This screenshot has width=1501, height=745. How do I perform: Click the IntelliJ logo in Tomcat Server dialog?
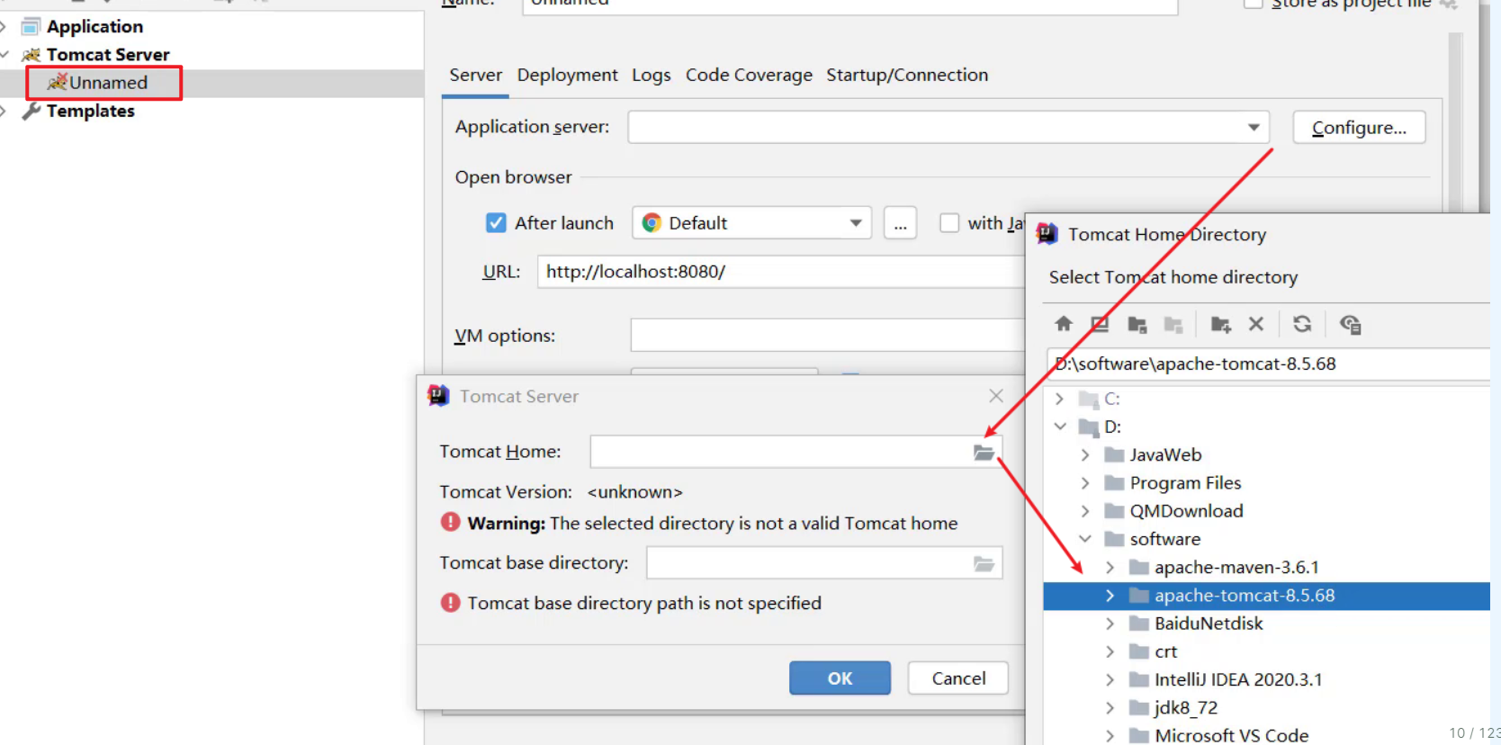coord(438,396)
